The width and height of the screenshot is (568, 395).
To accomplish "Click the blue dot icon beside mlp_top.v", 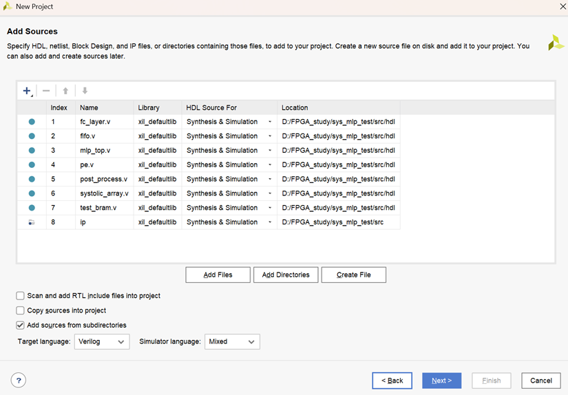I will pos(32,151).
